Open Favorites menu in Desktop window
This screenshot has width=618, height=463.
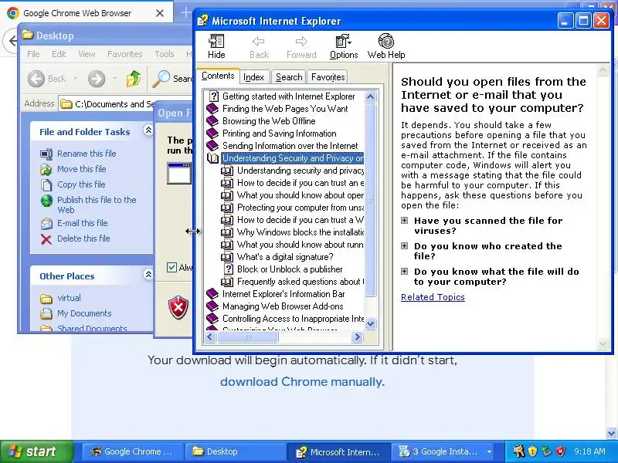pos(125,54)
